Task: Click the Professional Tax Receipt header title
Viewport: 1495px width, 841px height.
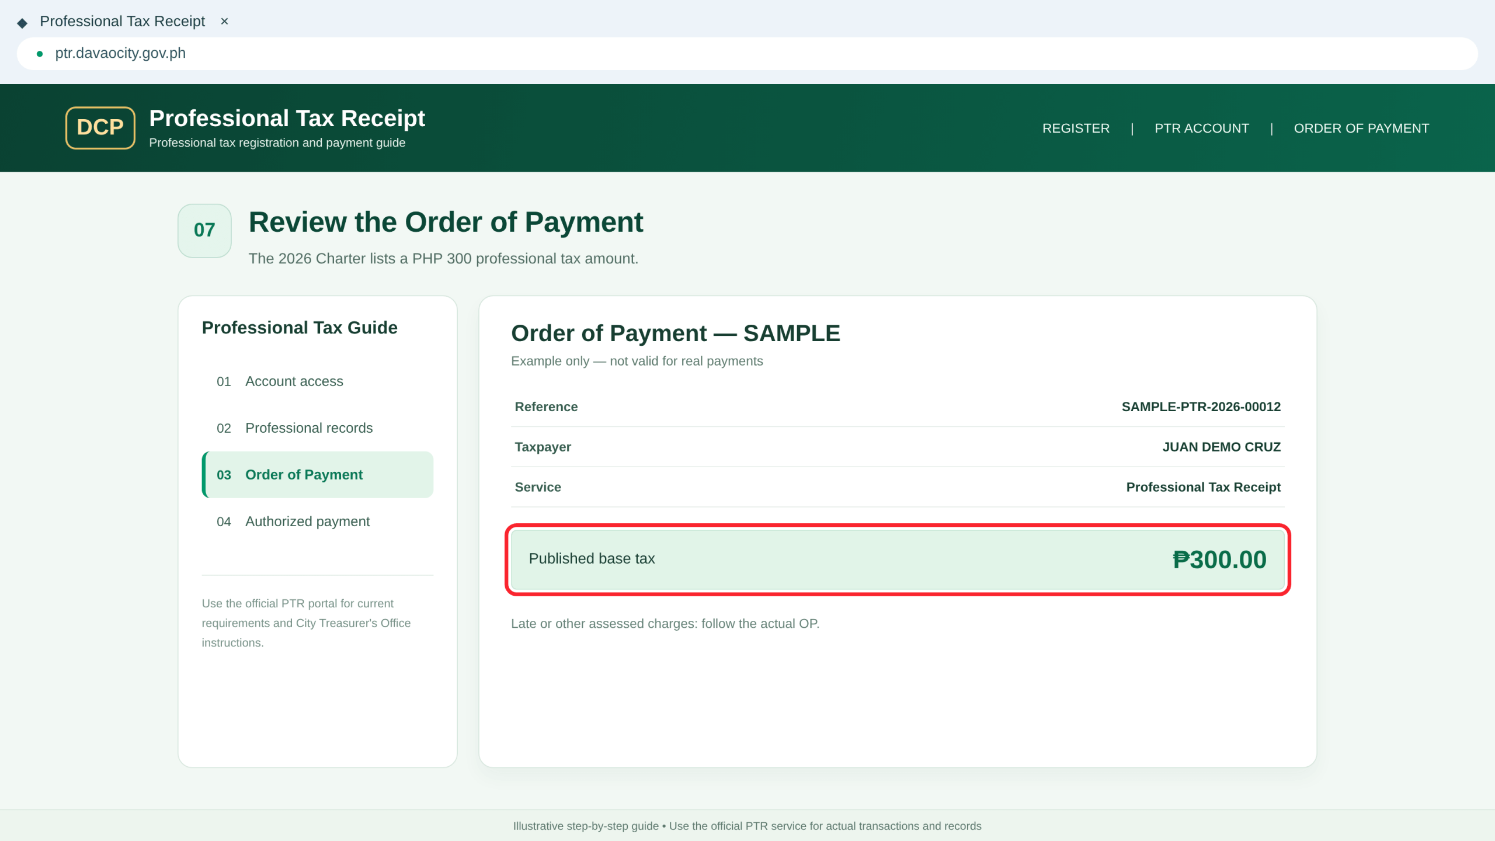Action: 287,119
